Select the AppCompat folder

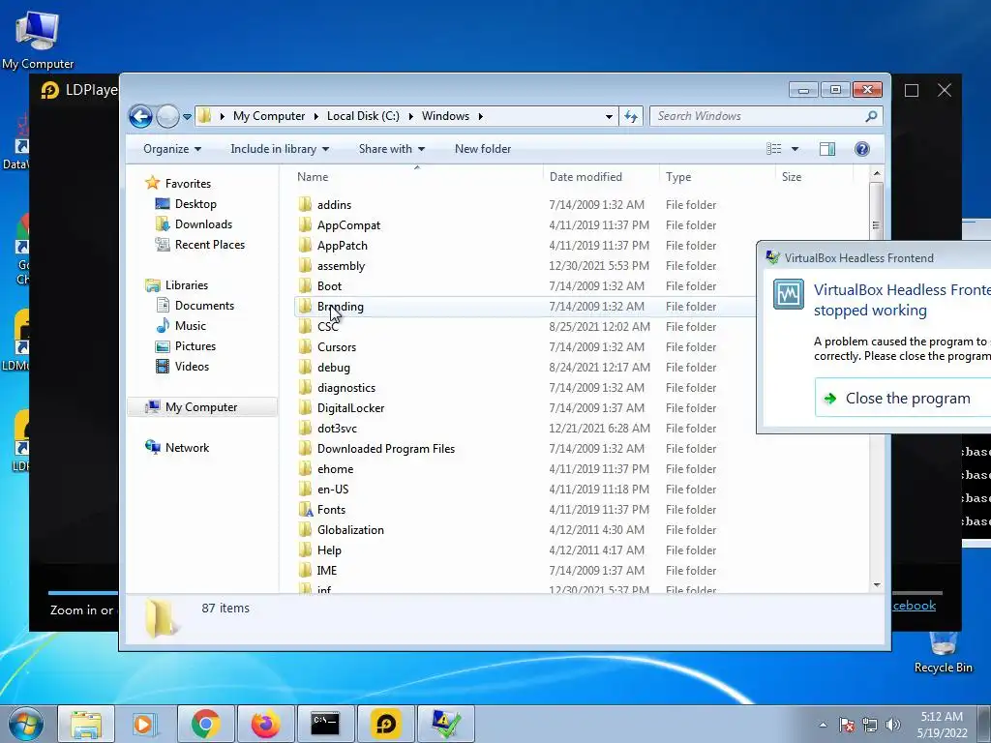(x=348, y=225)
